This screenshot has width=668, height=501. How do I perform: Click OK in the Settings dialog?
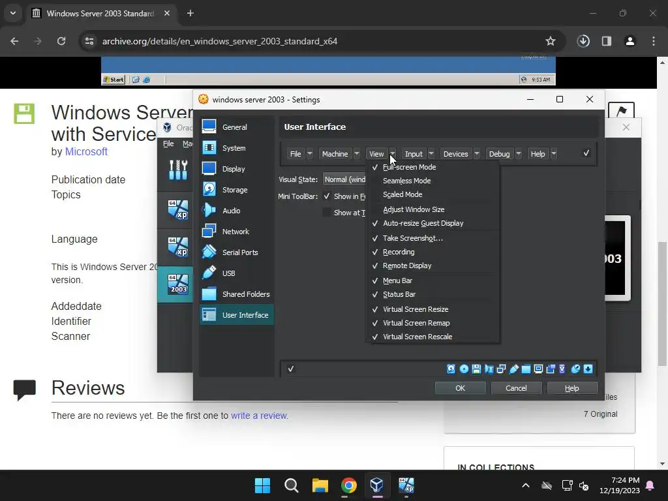pos(460,388)
